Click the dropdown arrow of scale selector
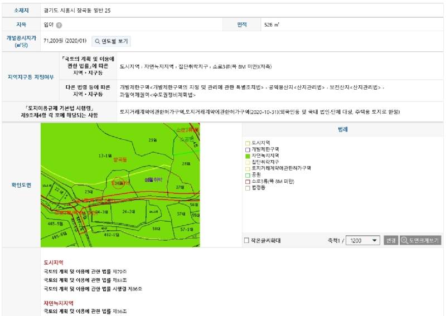Image resolution: width=446 pixels, height=316 pixels. tap(375, 241)
